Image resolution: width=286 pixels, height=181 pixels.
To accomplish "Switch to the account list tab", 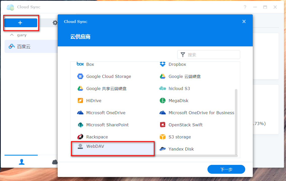I will [x=21, y=162].
